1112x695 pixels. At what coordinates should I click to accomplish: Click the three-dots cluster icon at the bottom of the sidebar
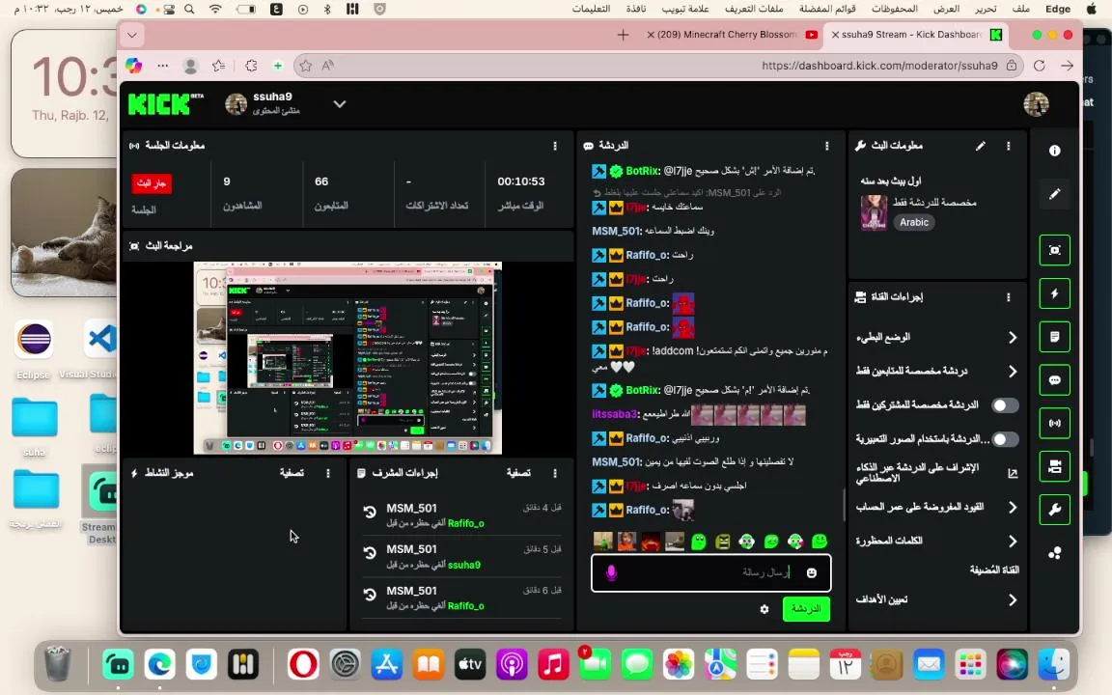tap(1054, 553)
